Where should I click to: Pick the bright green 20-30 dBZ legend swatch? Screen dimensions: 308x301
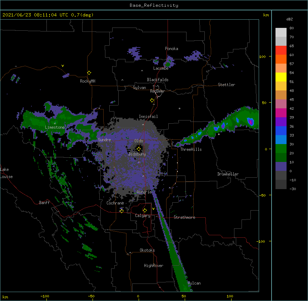[281, 149]
